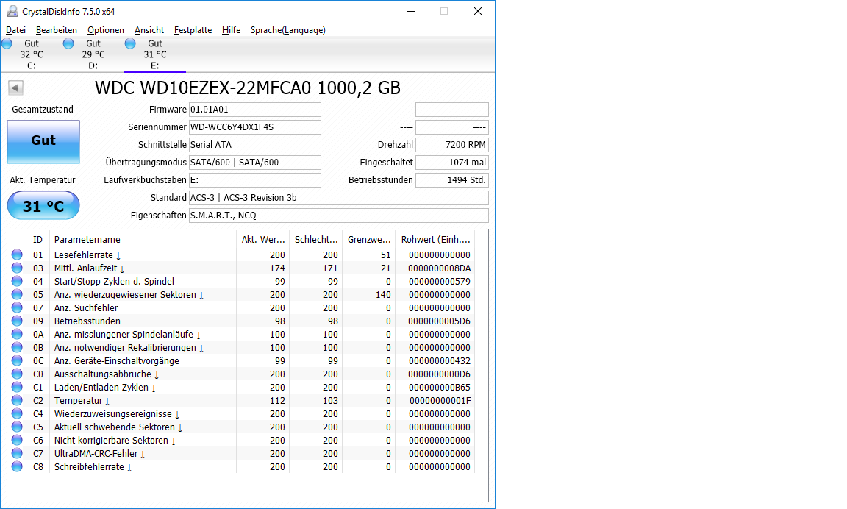Click status orb of Wiederzuweisungsereignisse row
Viewport: 847px width, 509px height.
[18, 413]
